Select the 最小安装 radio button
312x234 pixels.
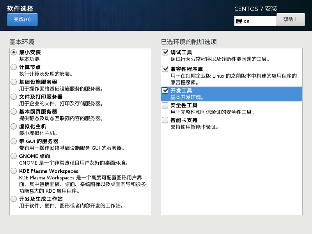coord(14,53)
